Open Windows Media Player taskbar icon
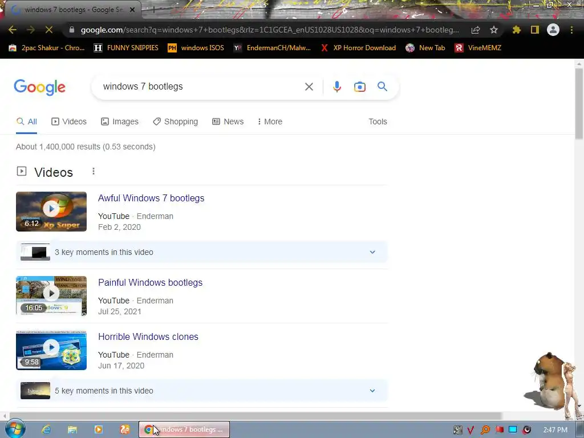Image resolution: width=584 pixels, height=438 pixels. coord(99,429)
